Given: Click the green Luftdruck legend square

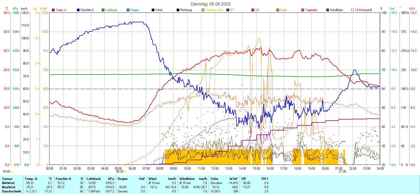Looking at the screenshot, I should tap(103, 10).
